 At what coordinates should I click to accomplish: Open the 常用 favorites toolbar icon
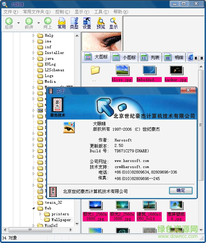point(61,23)
